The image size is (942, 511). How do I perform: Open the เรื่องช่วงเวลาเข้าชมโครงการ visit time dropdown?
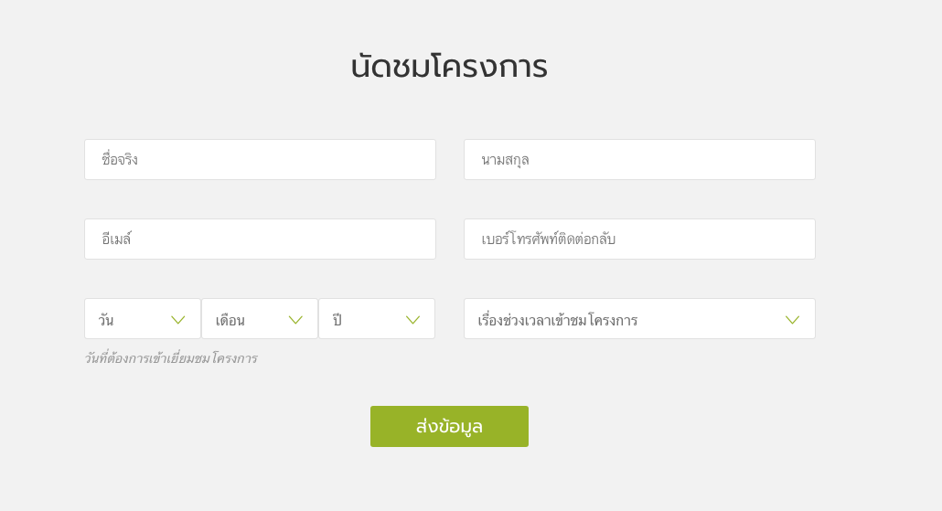pyautogui.click(x=640, y=319)
